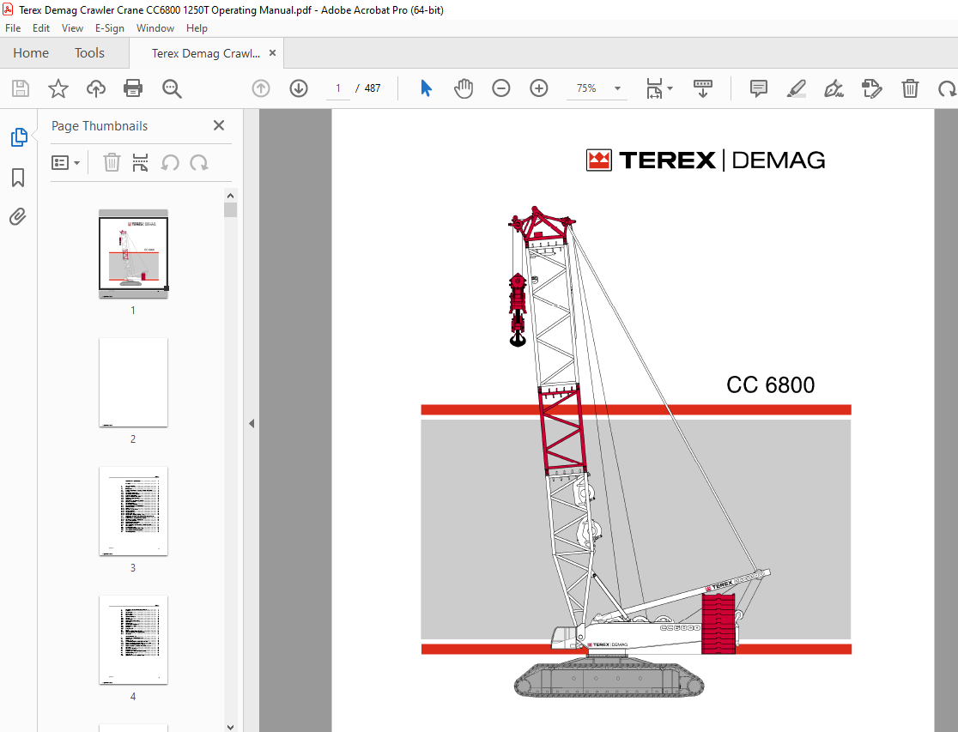
Task: Open thumbnails panel options dropdown
Action: pyautogui.click(x=65, y=162)
